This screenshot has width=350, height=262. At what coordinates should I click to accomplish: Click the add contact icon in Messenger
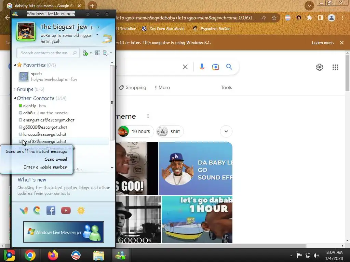click(x=85, y=53)
